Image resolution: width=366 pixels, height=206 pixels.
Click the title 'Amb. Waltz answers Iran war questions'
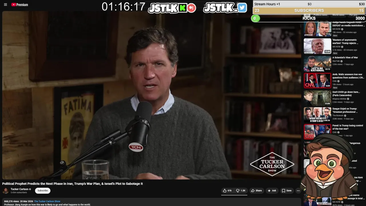point(348,76)
